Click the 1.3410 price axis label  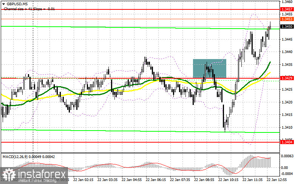point(287,128)
